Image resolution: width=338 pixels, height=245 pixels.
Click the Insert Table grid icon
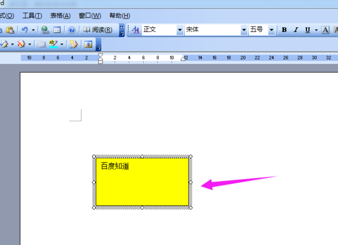coord(57,30)
